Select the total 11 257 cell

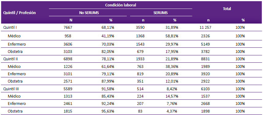pyautogui.click(x=205, y=28)
